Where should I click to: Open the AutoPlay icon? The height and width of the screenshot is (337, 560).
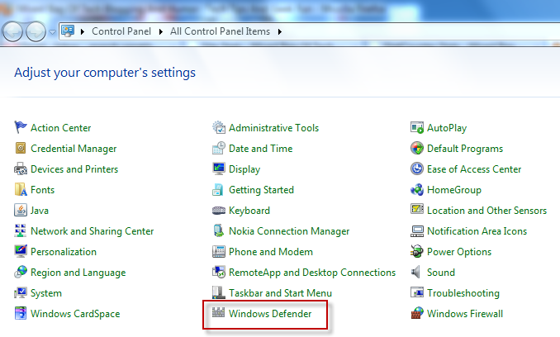coord(417,127)
